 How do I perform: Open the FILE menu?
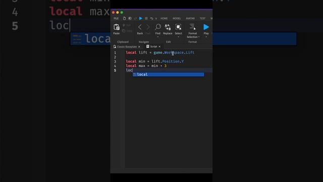point(116,18)
